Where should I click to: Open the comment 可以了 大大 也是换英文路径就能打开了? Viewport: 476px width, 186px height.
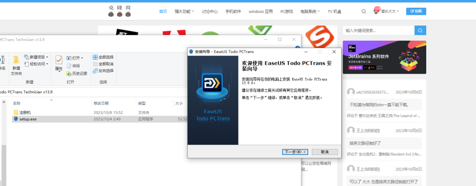[383, 181]
